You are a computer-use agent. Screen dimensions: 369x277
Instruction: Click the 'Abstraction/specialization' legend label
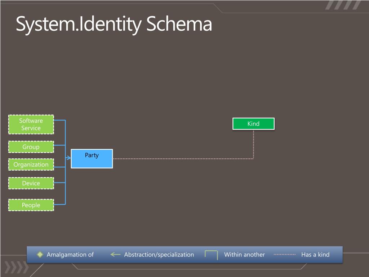159,255
